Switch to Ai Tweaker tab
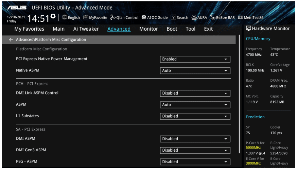298x169 pixels. click(86, 29)
